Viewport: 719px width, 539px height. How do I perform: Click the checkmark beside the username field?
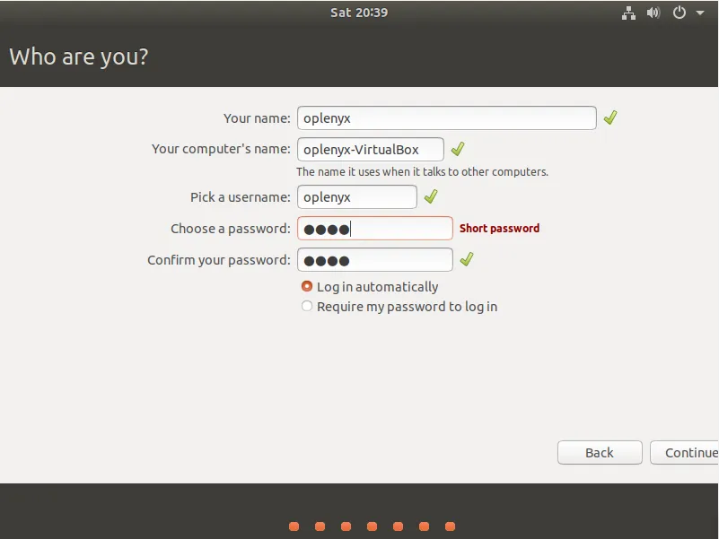pos(430,196)
